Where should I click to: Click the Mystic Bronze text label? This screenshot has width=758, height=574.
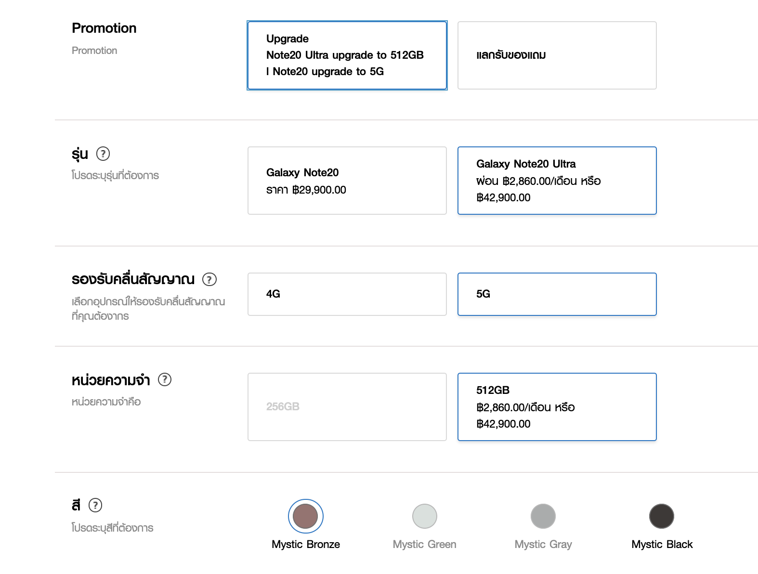point(305,545)
